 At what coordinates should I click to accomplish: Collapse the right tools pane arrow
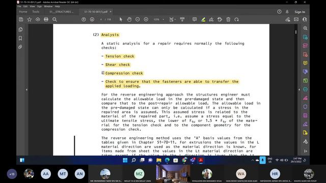[x=299, y=90]
